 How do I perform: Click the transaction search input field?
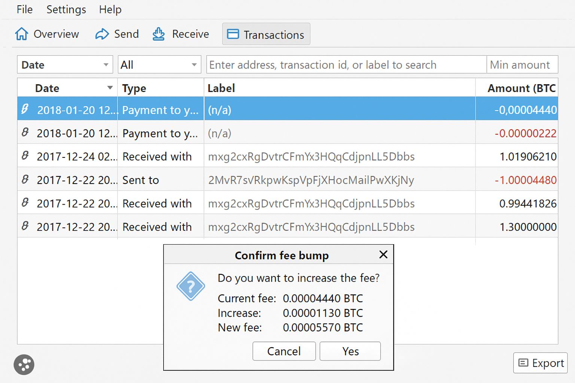pos(344,64)
